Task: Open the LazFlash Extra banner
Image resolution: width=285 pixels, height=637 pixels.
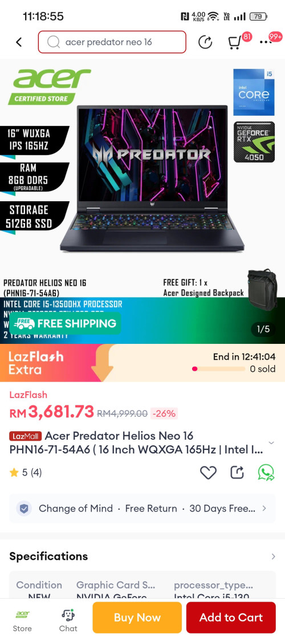Action: [142, 363]
